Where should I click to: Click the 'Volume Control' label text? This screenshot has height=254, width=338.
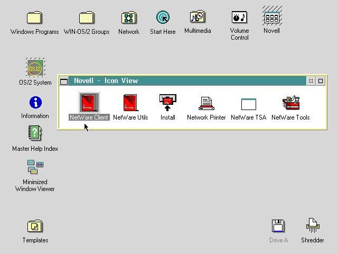pyautogui.click(x=239, y=34)
